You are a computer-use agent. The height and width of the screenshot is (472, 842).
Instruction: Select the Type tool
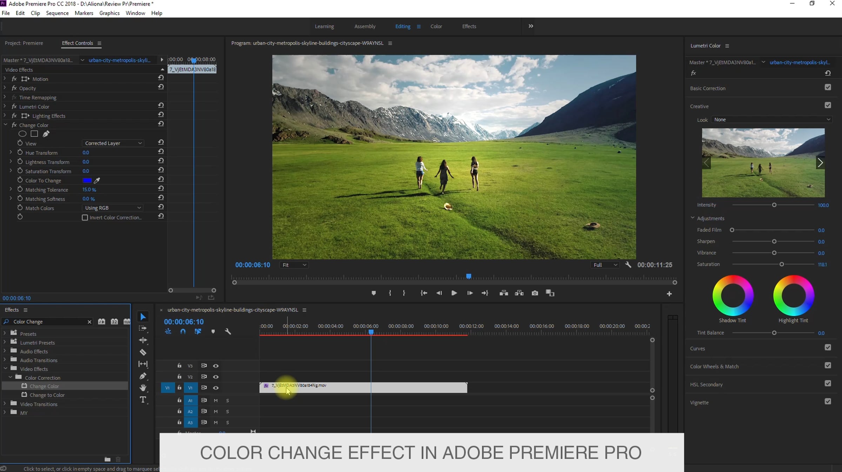(143, 400)
